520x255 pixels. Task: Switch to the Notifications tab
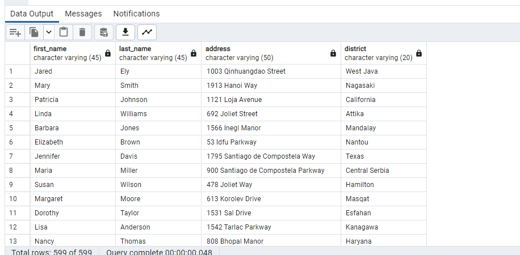[x=136, y=14]
